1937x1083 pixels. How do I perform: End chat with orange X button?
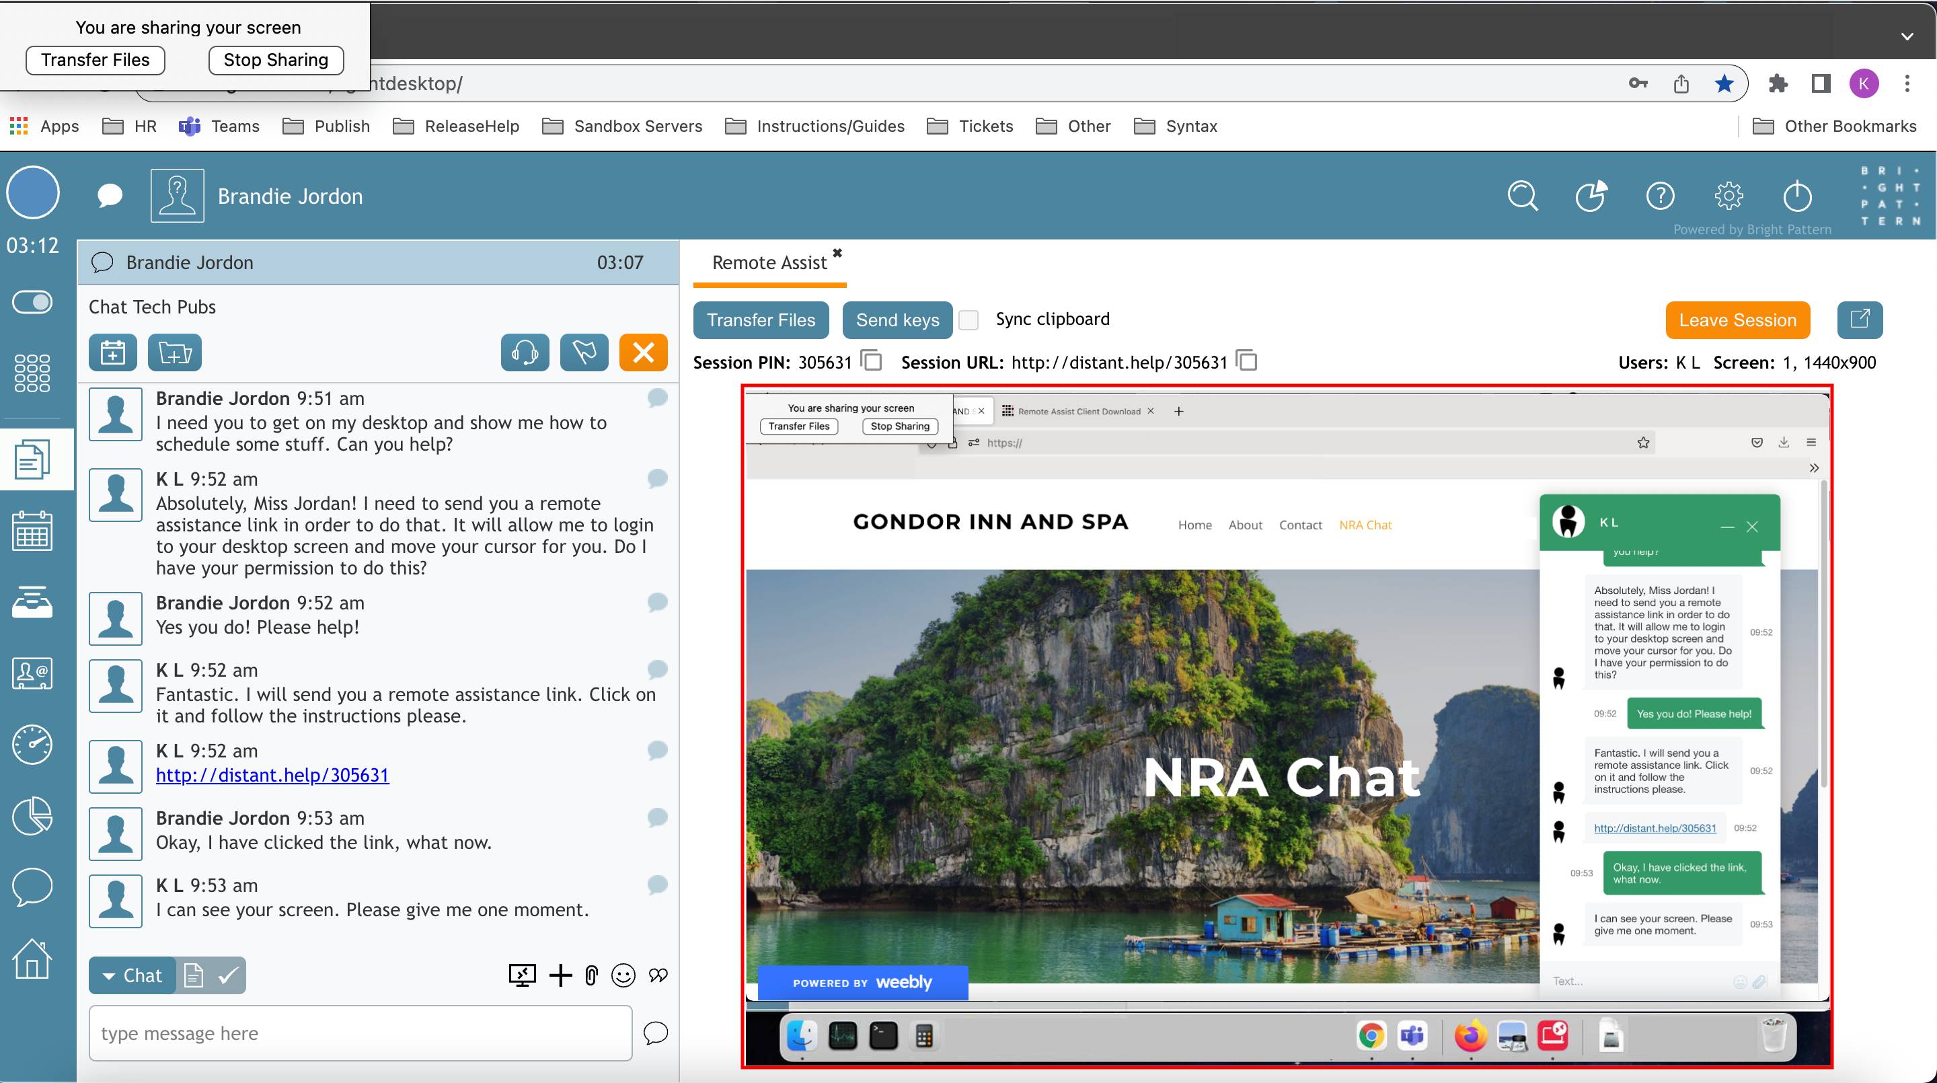644,352
